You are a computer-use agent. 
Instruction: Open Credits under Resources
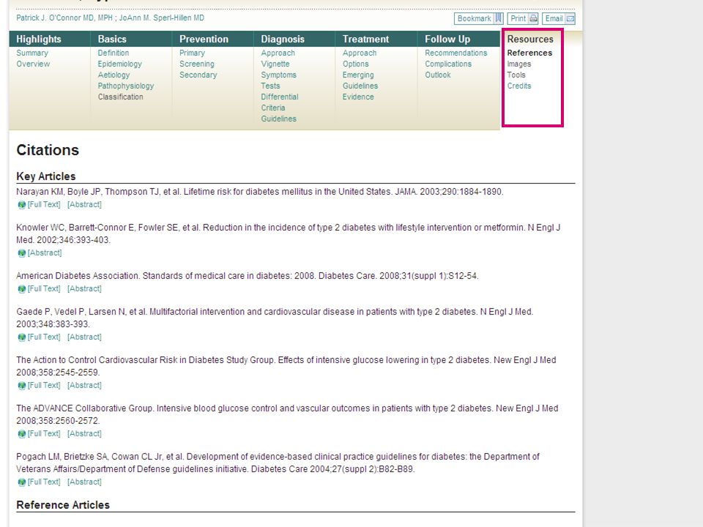[x=518, y=86]
